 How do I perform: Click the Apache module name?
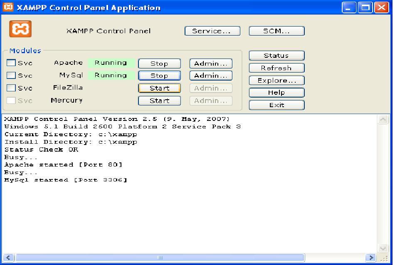[x=68, y=63]
